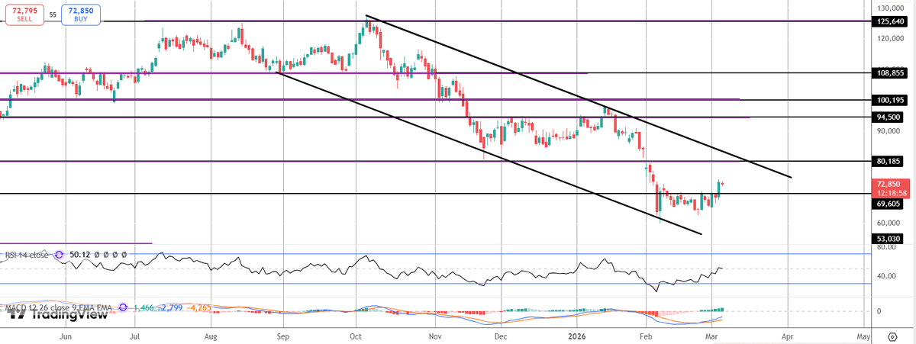Click the Oct label on time axis
This screenshot has height=344, width=916.
point(356,336)
